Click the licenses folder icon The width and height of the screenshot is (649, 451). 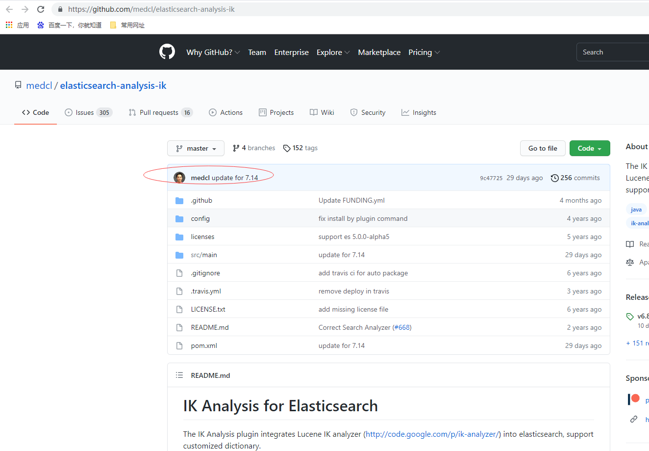coord(179,237)
